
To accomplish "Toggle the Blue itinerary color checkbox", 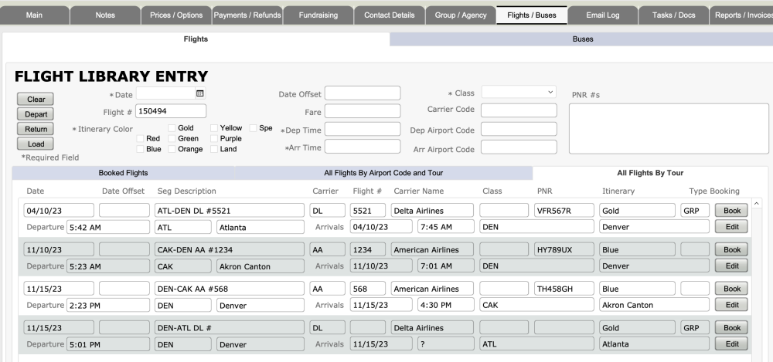I will 140,149.
